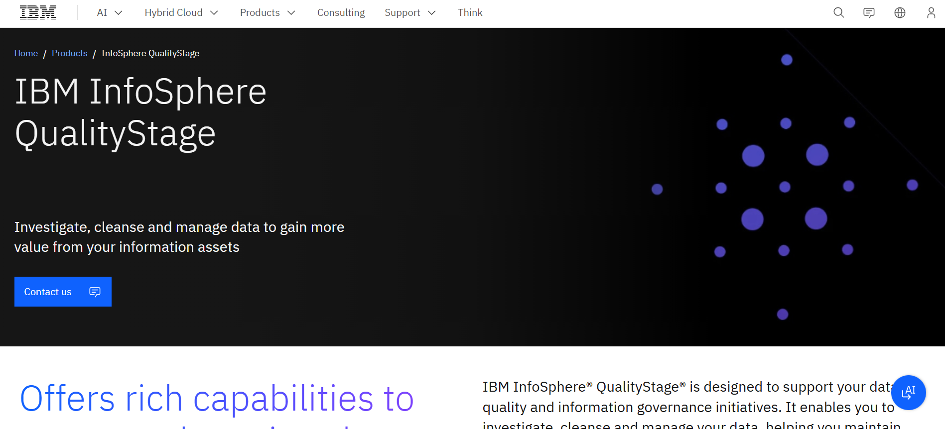Open the user profile icon
Viewport: 945px width, 429px height.
[x=931, y=12]
